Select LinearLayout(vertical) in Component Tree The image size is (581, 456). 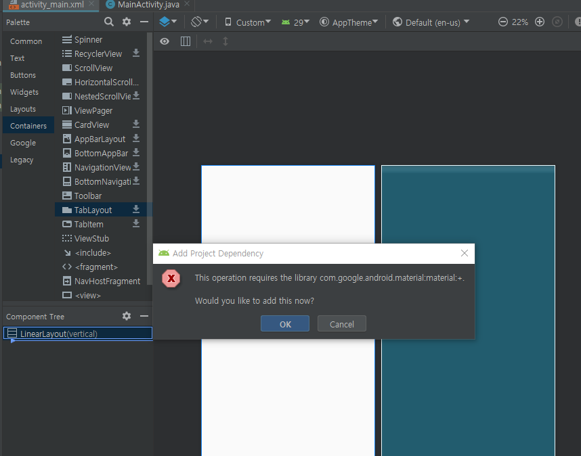pos(78,333)
